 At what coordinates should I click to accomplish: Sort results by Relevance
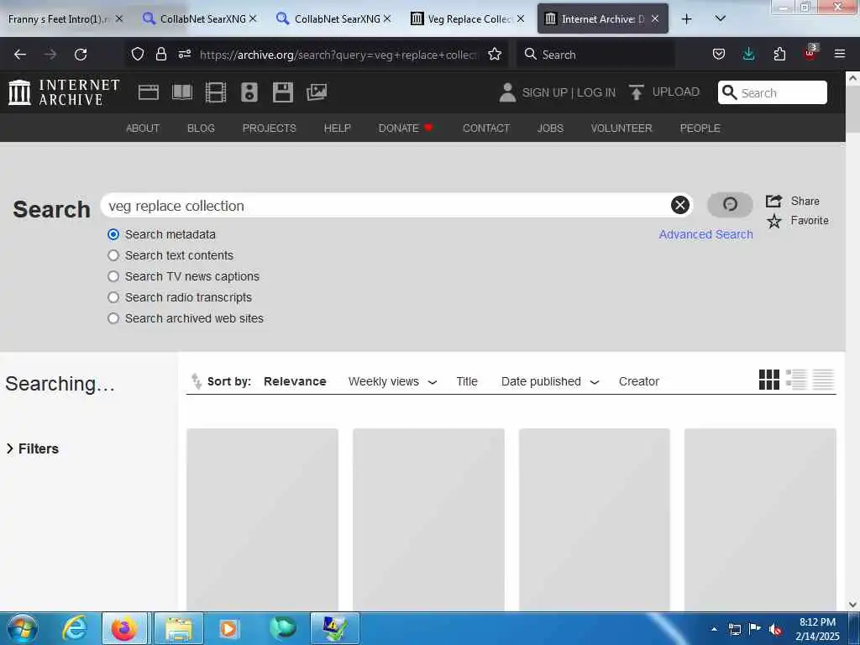coord(295,381)
